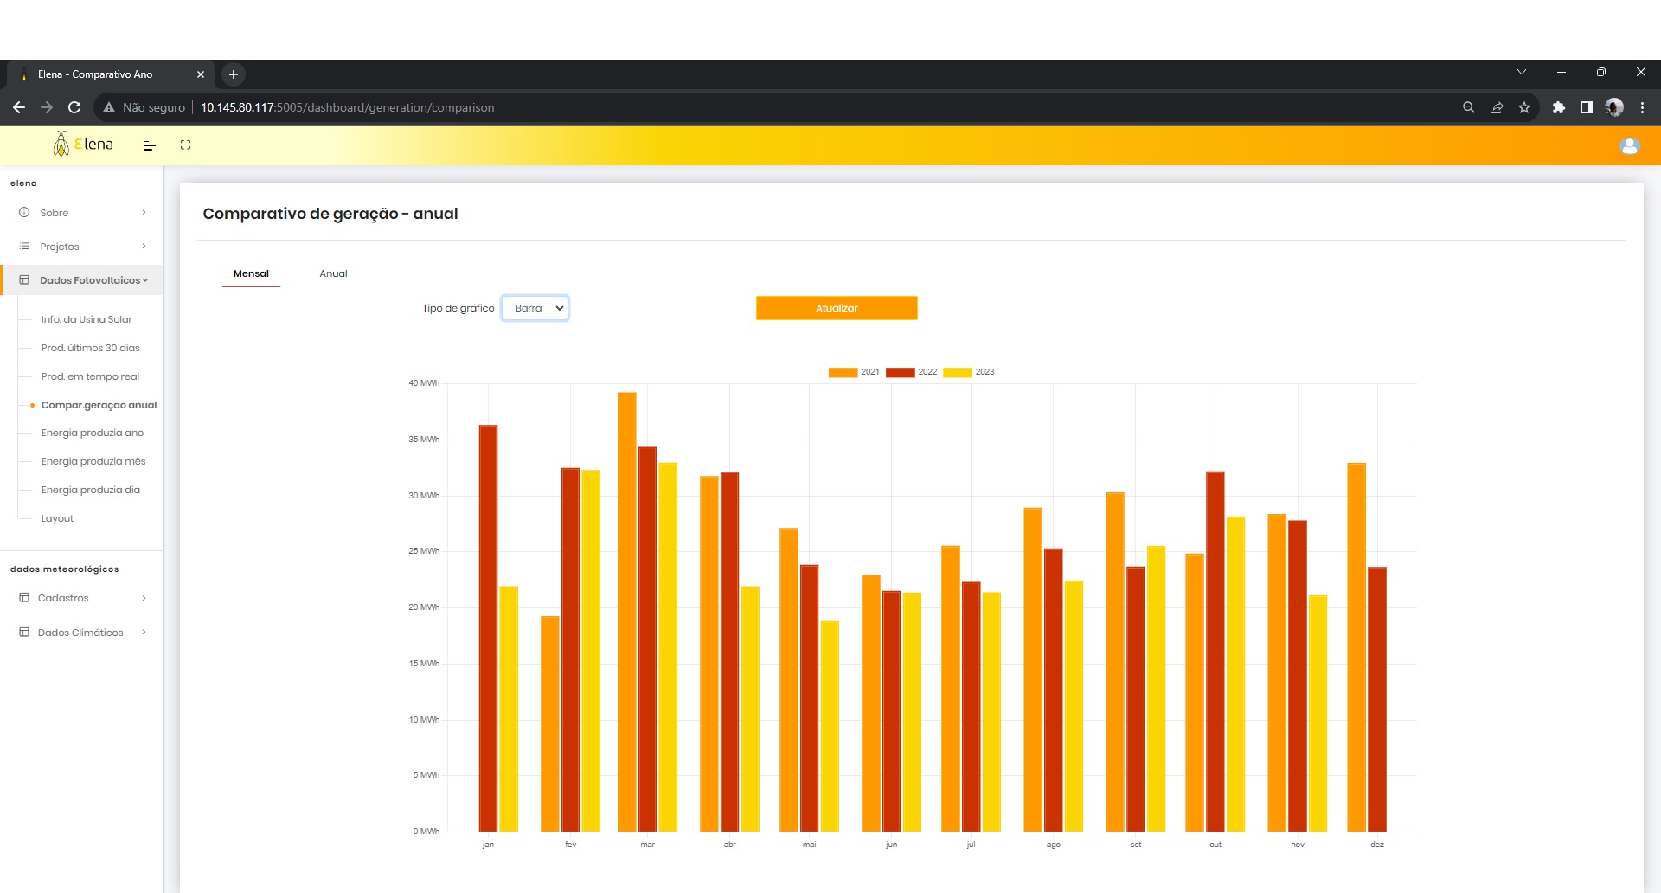Open a new browser tab
This screenshot has width=1661, height=893.
(233, 74)
